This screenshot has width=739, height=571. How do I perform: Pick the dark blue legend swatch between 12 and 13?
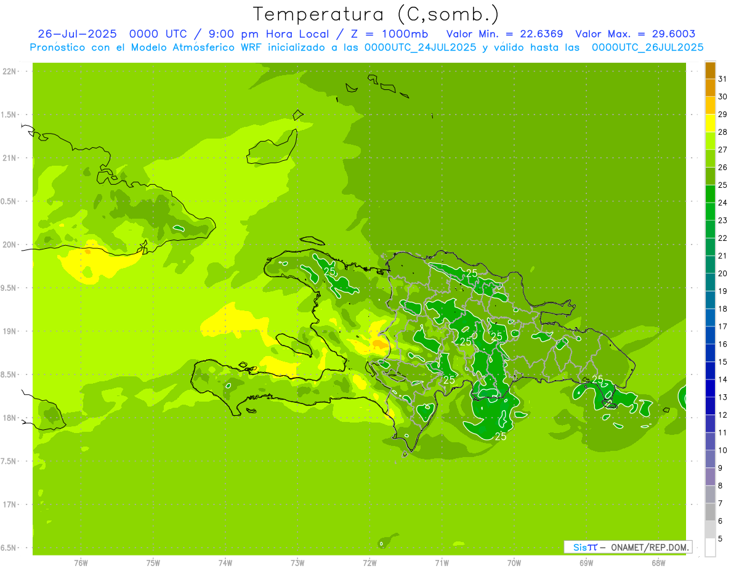(x=710, y=406)
